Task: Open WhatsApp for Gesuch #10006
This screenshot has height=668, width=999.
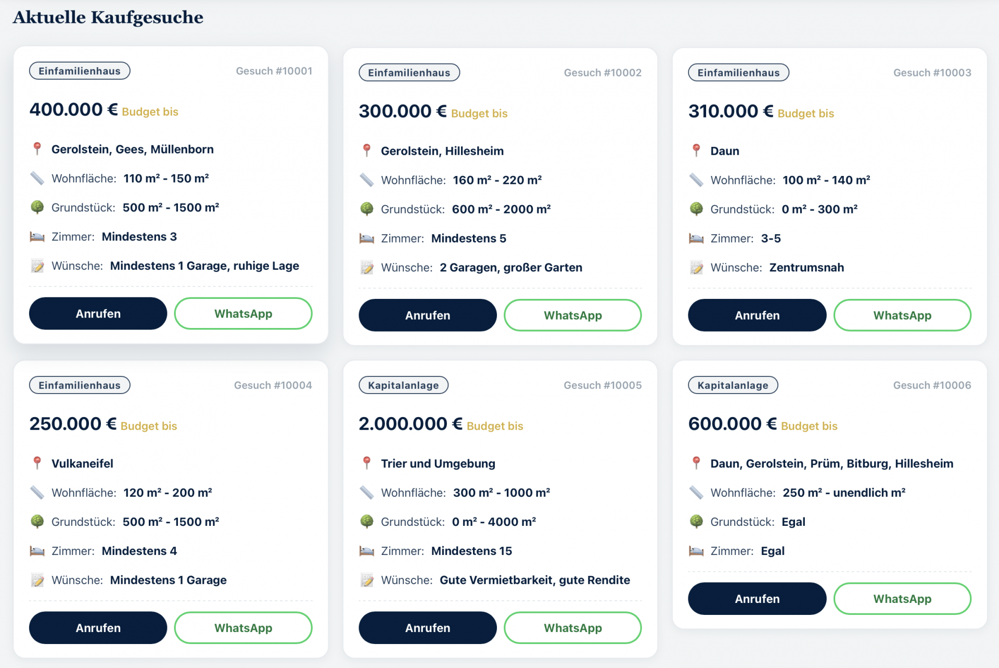Action: 902,599
